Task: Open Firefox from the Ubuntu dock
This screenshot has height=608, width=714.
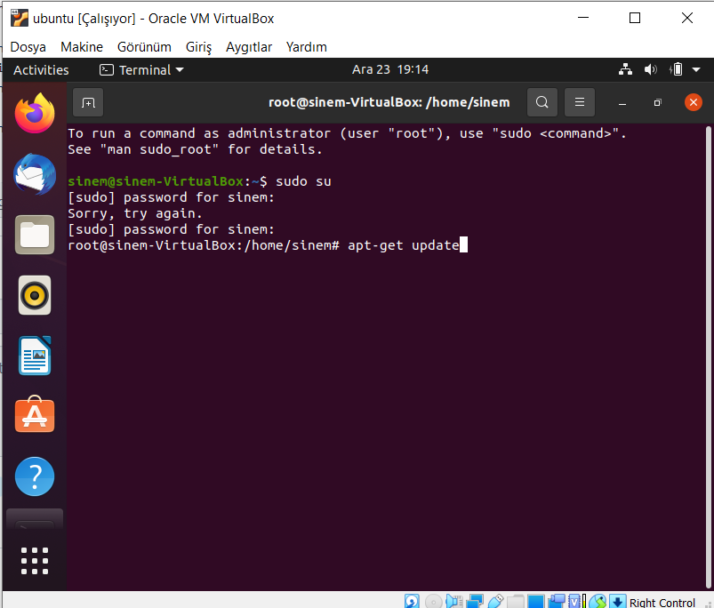Action: click(x=35, y=113)
